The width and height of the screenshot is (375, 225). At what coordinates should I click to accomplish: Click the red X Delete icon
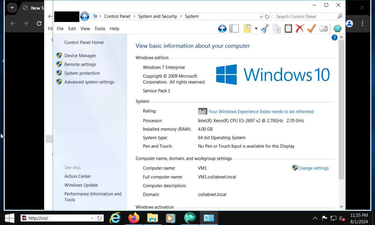tap(300, 28)
